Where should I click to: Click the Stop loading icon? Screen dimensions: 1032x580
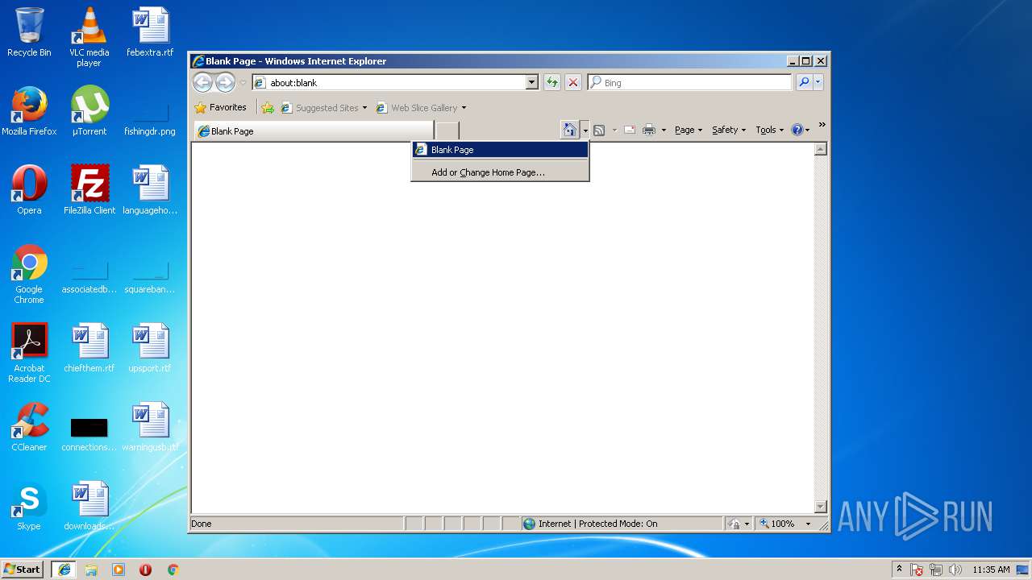click(x=572, y=82)
